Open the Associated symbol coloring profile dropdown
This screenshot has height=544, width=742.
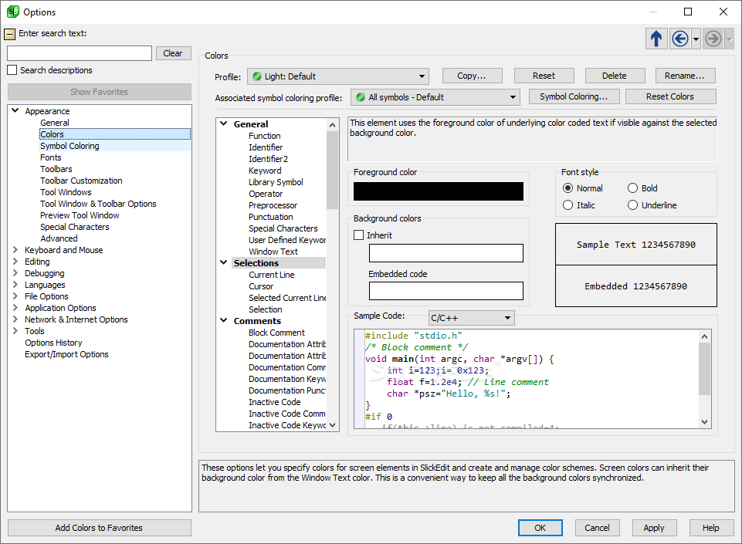(x=435, y=97)
